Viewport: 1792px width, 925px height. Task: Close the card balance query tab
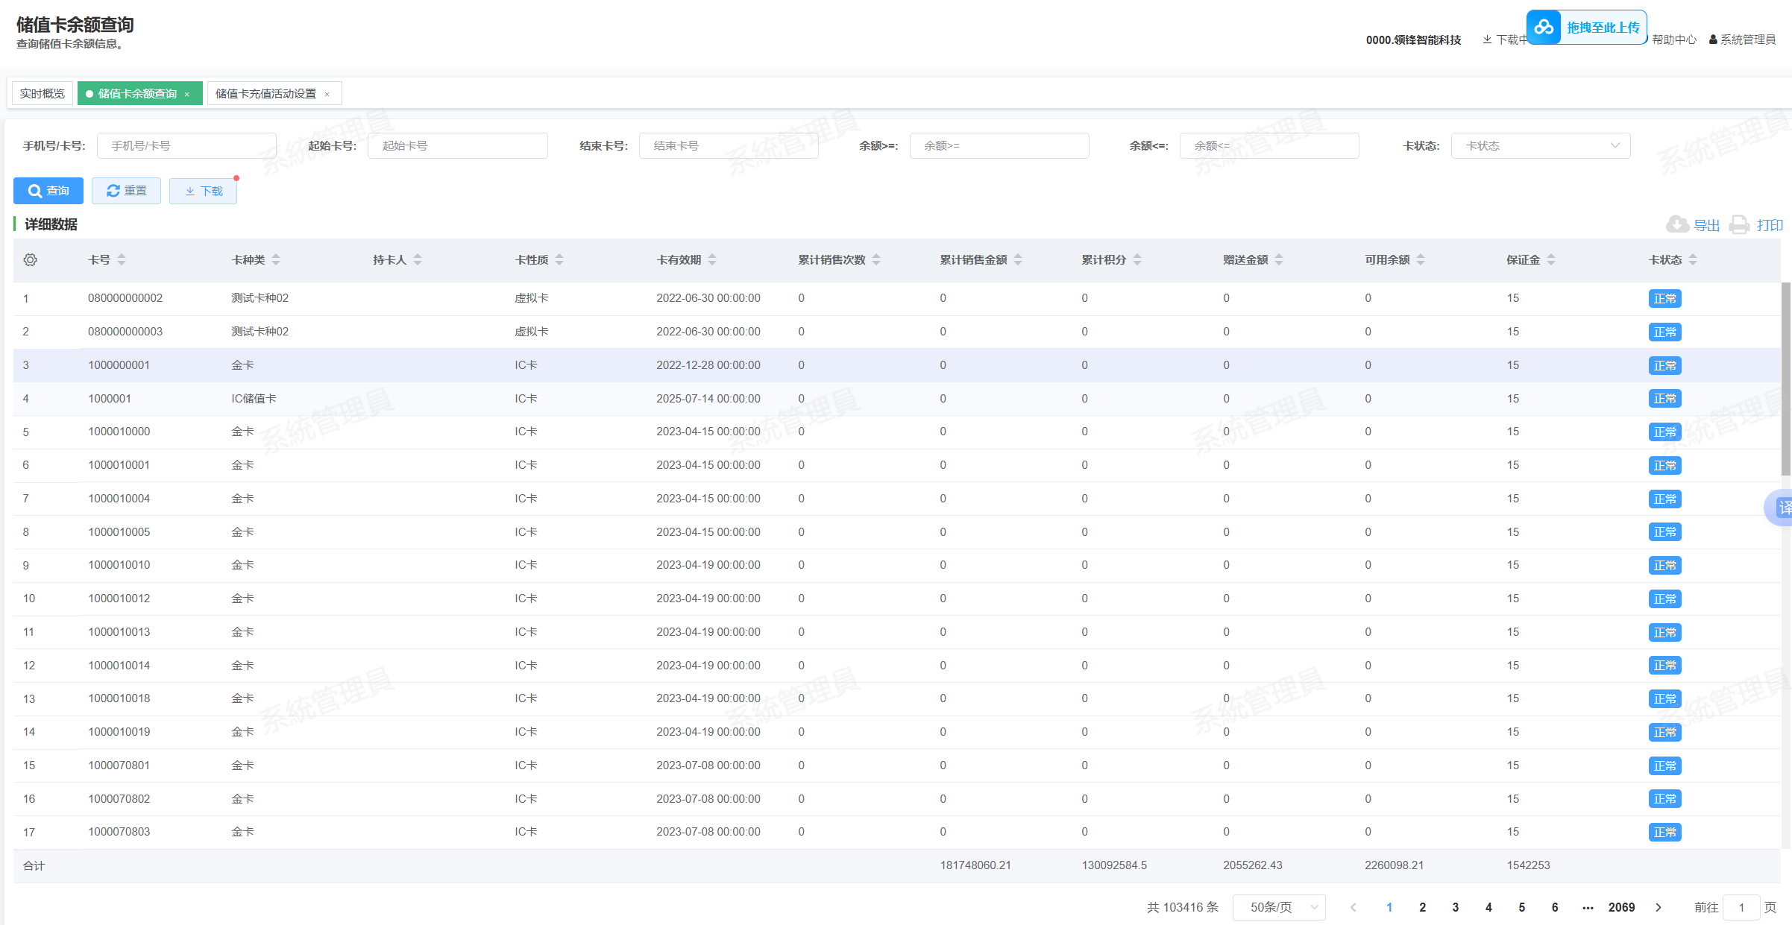pyautogui.click(x=187, y=94)
